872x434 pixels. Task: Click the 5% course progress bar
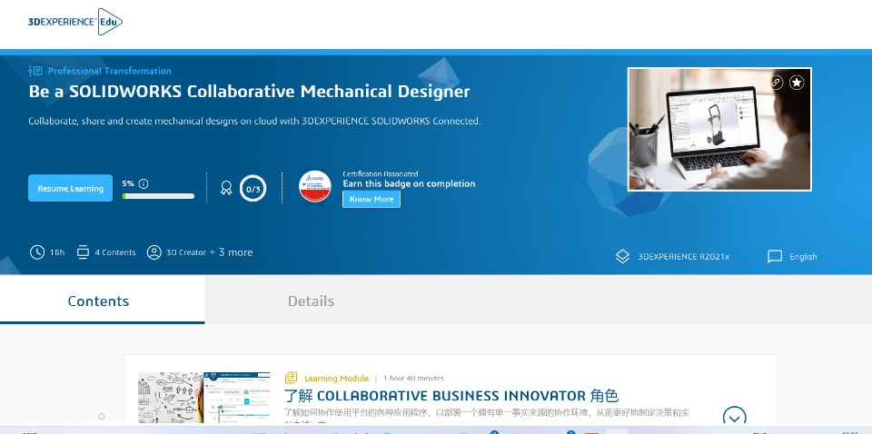(x=158, y=196)
